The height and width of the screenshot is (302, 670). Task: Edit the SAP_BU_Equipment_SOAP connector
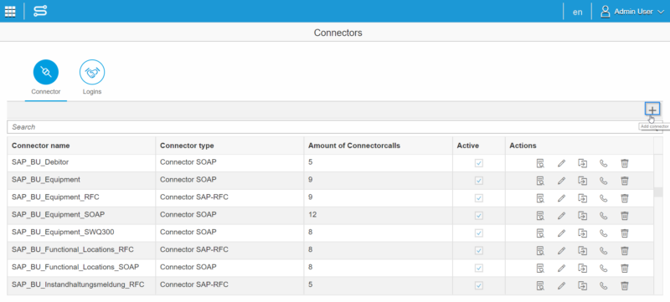click(561, 216)
